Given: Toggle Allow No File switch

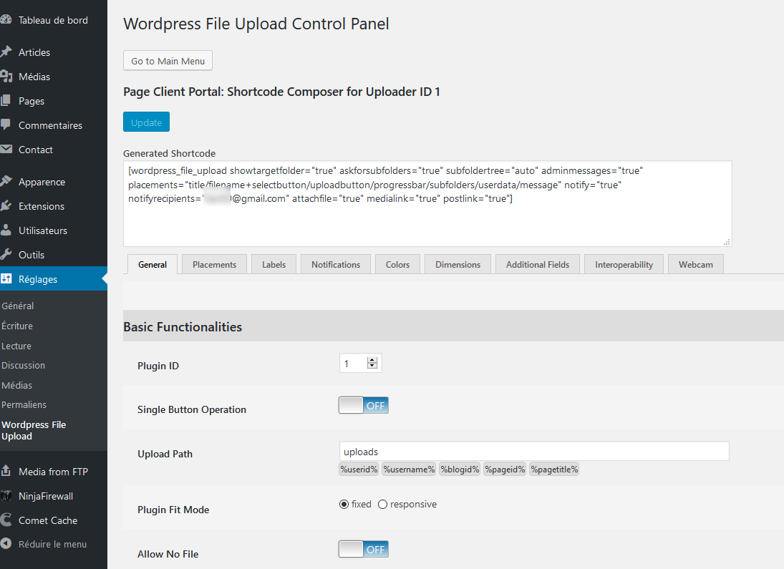Looking at the screenshot, I should pyautogui.click(x=364, y=549).
